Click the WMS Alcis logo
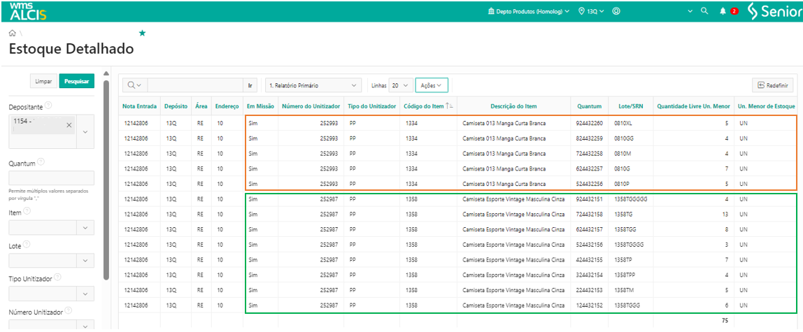Image resolution: width=803 pixels, height=332 pixels. (x=28, y=11)
